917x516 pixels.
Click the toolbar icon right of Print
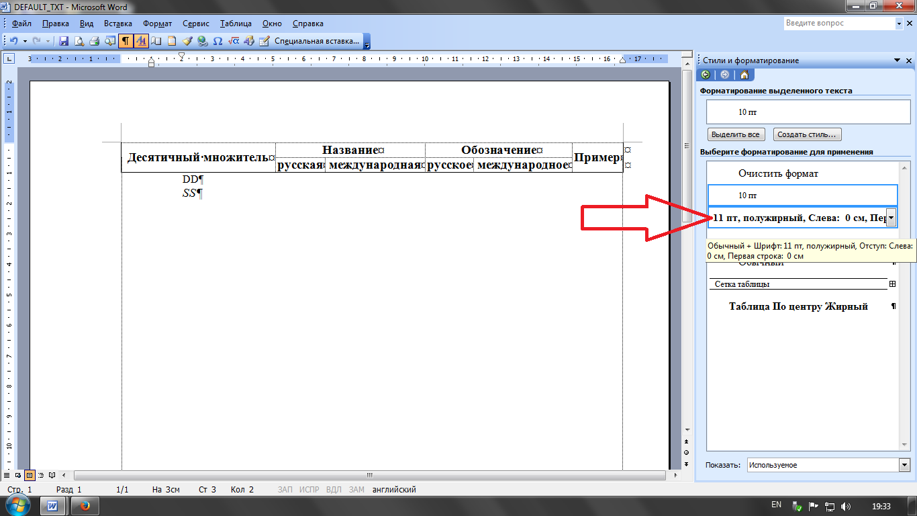coord(110,41)
